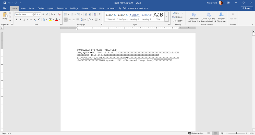Switch to Read Mode view
The image size is (255, 135).
(x=209, y=133)
